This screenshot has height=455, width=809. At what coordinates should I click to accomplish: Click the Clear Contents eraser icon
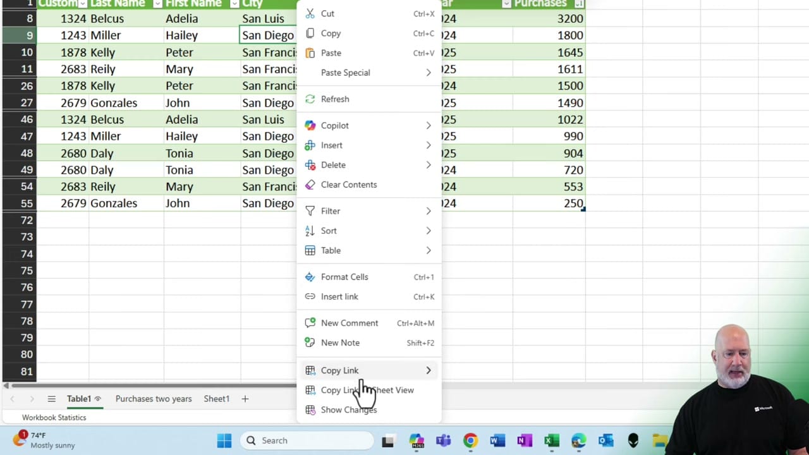(309, 185)
